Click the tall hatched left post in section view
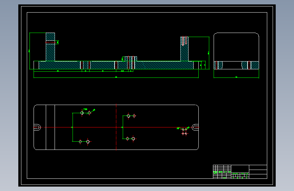 click(x=50, y=47)
